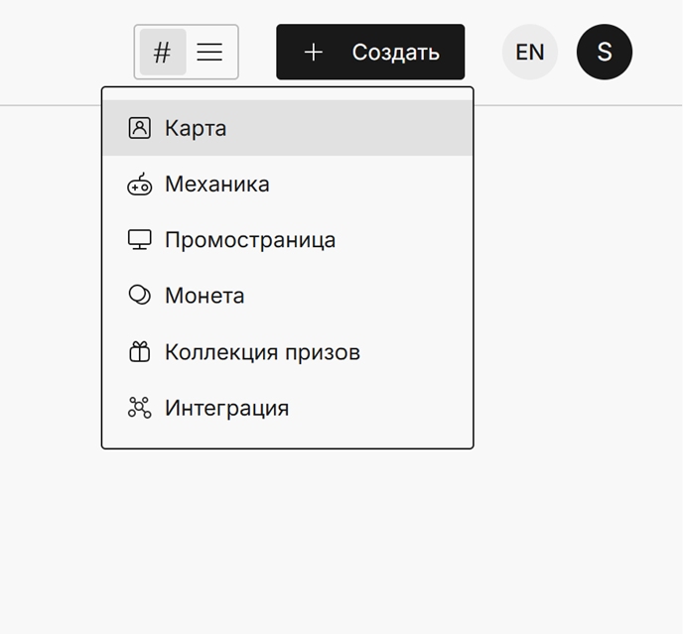Image resolution: width=683 pixels, height=634 pixels.
Task: Switch to the list view (lines icon)
Action: tap(209, 53)
